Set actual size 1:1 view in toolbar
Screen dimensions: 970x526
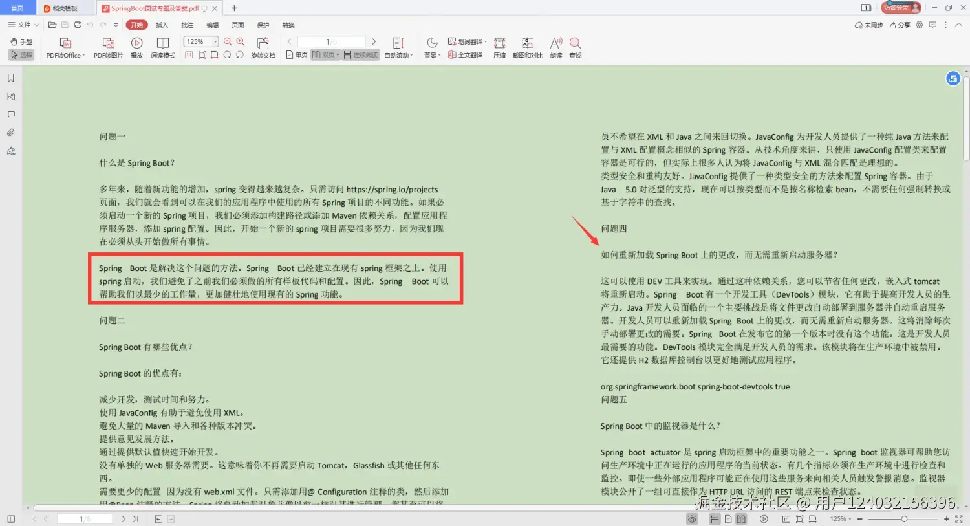tap(189, 55)
